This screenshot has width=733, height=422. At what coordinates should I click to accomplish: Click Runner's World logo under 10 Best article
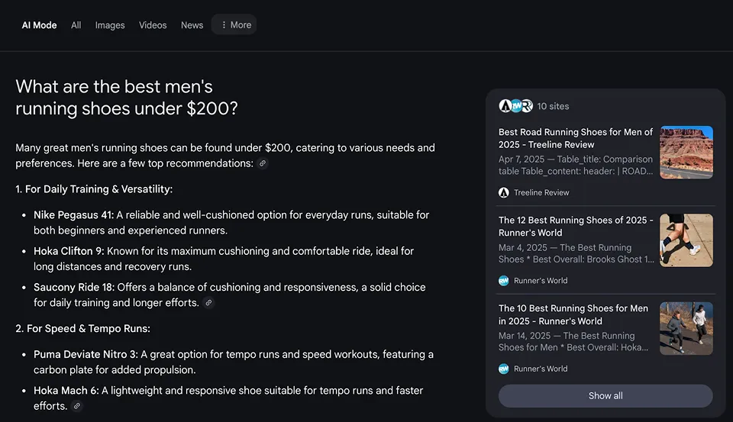click(503, 369)
